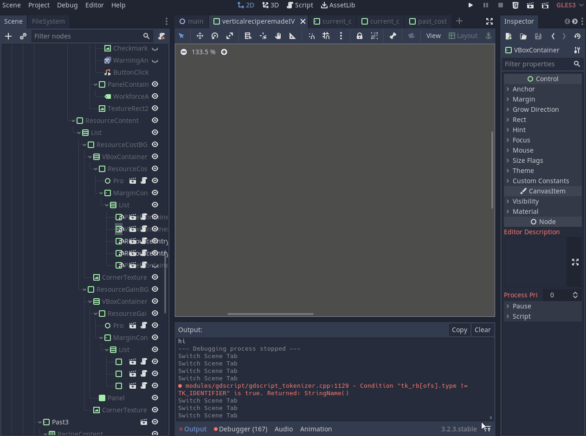Select the Move Mode tool

coord(200,36)
